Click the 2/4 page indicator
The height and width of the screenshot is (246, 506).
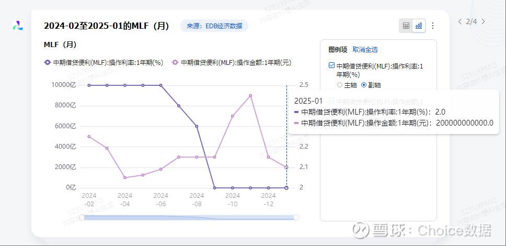[x=471, y=21]
